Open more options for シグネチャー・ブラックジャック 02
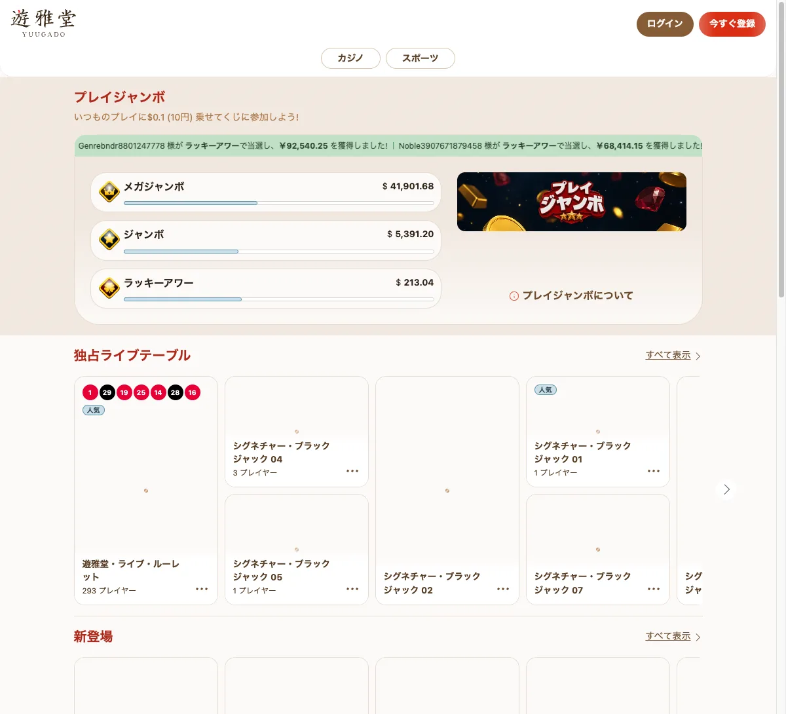 tap(503, 589)
